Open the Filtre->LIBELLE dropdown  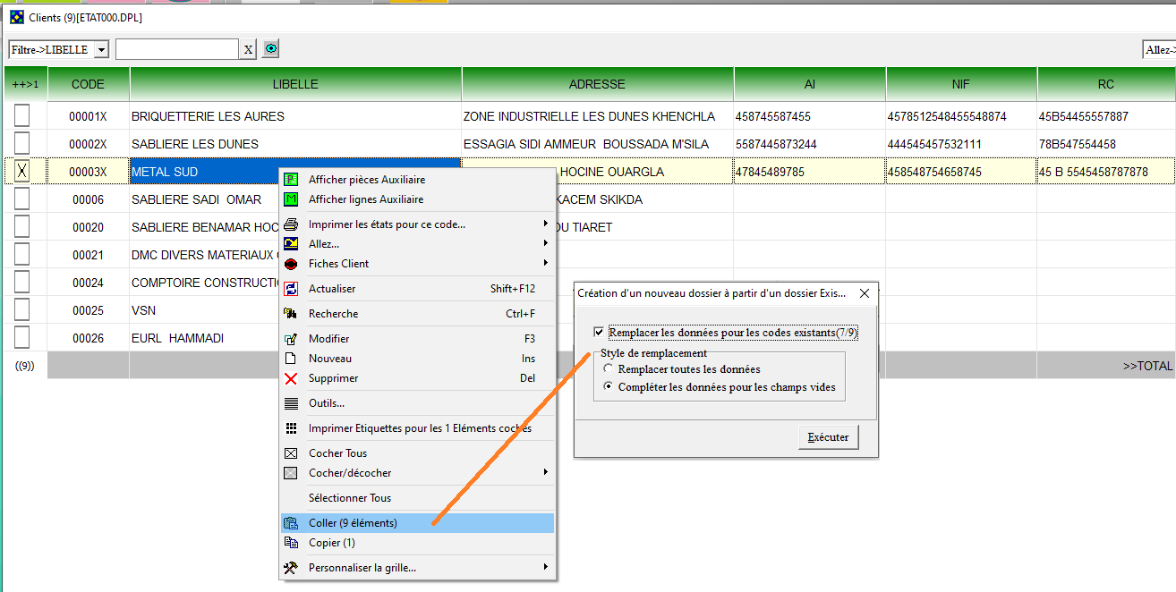101,50
